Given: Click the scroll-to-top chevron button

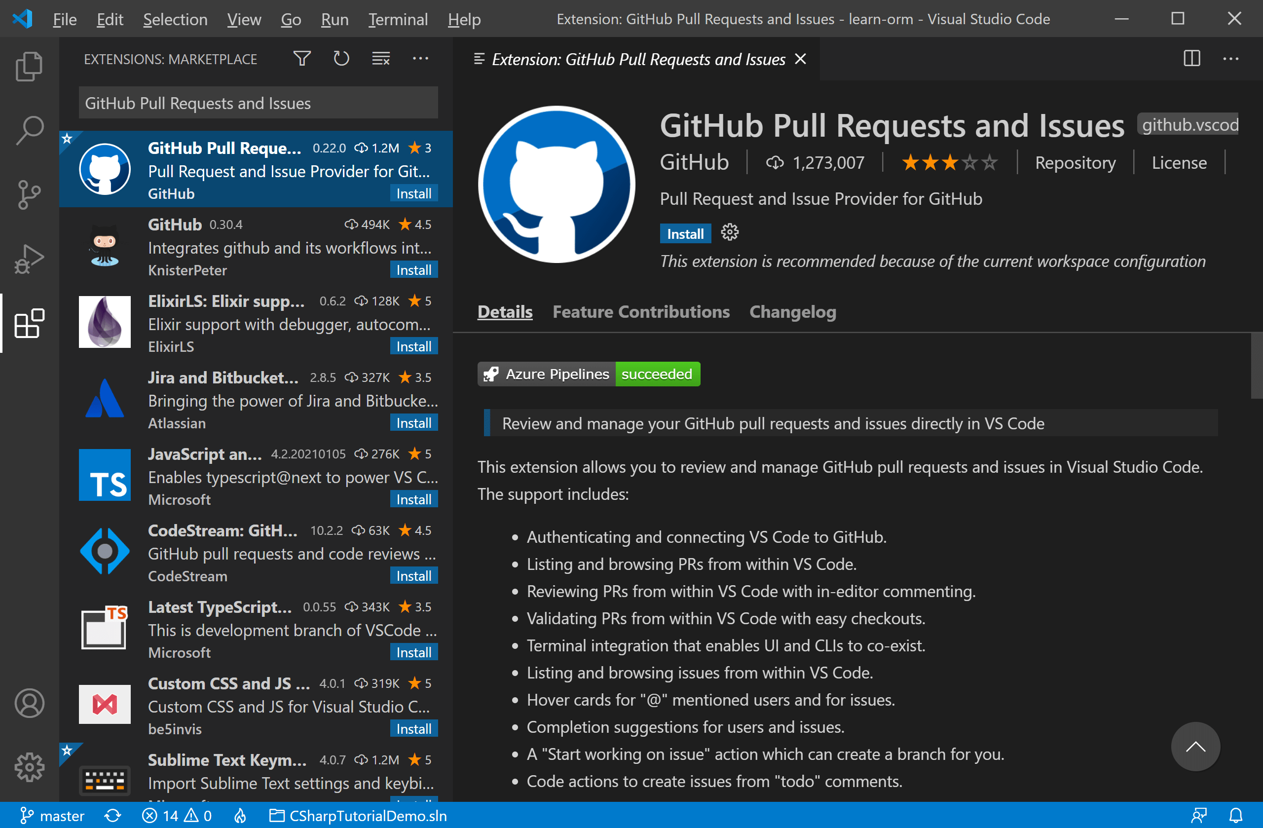Looking at the screenshot, I should pyautogui.click(x=1195, y=747).
